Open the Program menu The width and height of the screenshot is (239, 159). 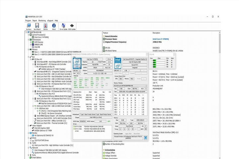tap(28, 21)
